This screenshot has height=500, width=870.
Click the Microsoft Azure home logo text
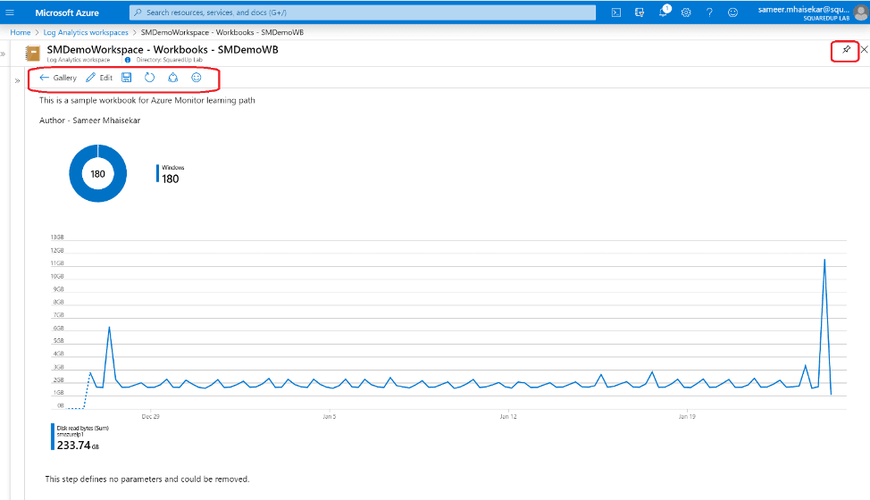click(67, 12)
